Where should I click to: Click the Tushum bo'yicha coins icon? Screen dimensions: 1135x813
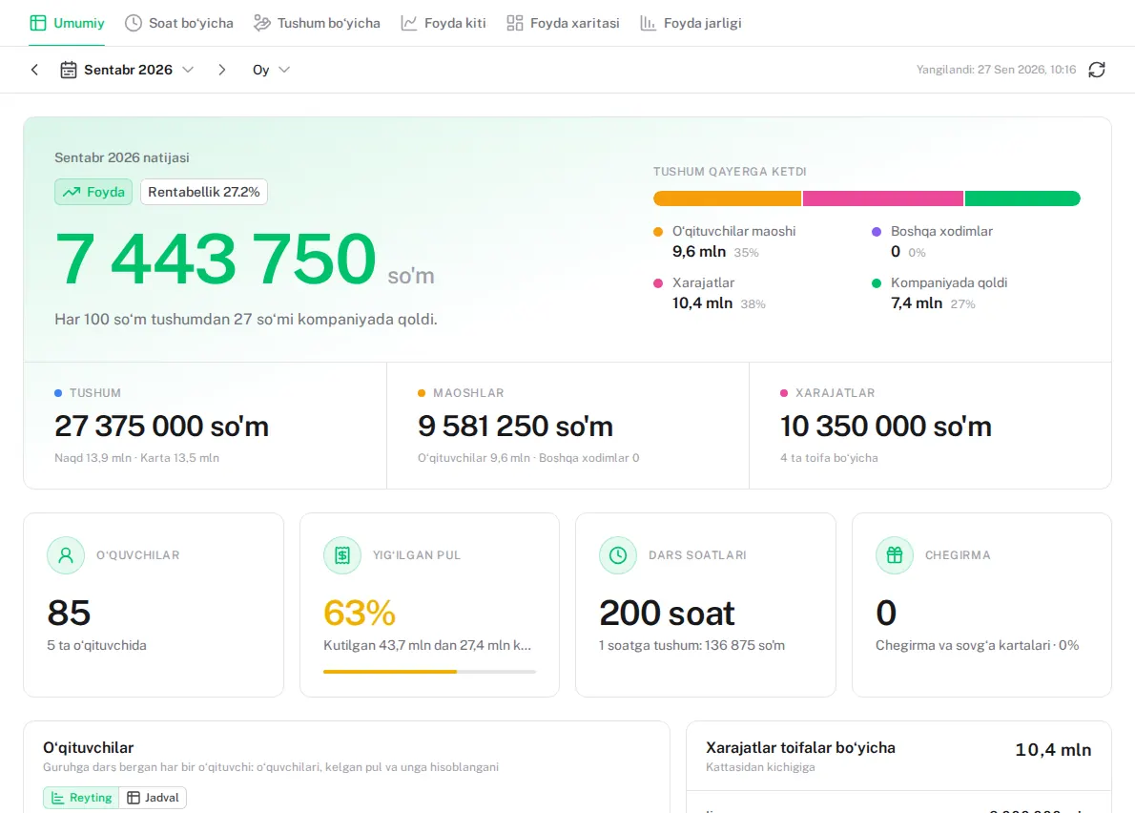262,23
